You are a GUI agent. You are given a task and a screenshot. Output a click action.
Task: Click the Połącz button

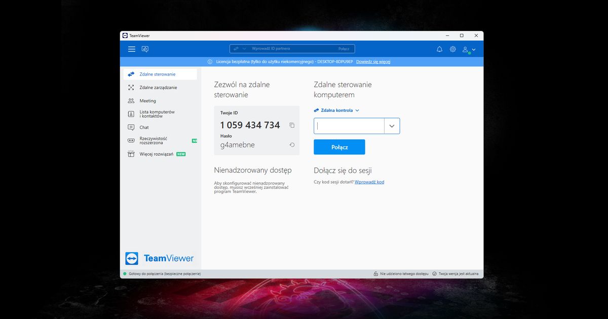coord(339,146)
